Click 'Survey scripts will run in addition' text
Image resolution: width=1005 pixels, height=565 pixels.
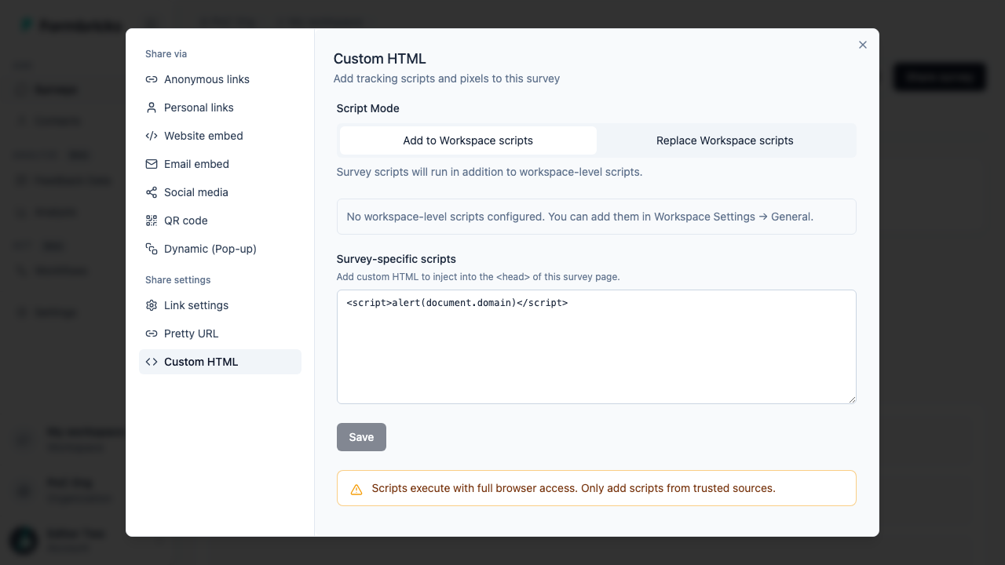tap(489, 172)
